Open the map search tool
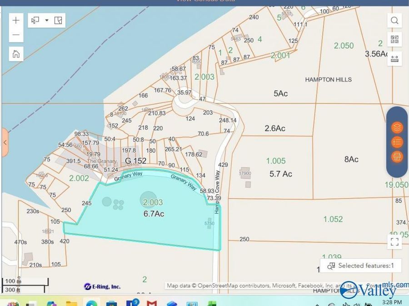 pyautogui.click(x=394, y=20)
